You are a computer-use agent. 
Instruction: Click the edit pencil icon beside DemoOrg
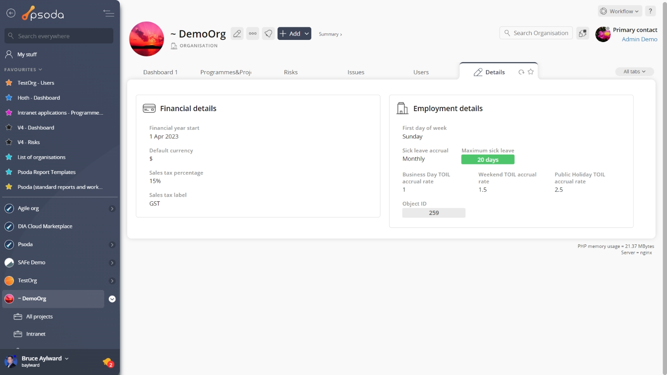click(237, 33)
